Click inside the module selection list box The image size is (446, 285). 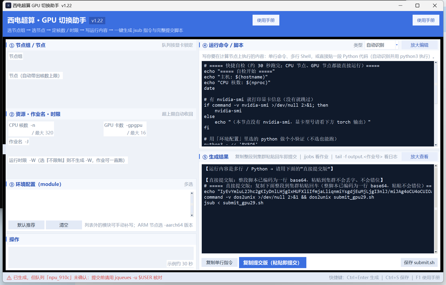click(99, 204)
